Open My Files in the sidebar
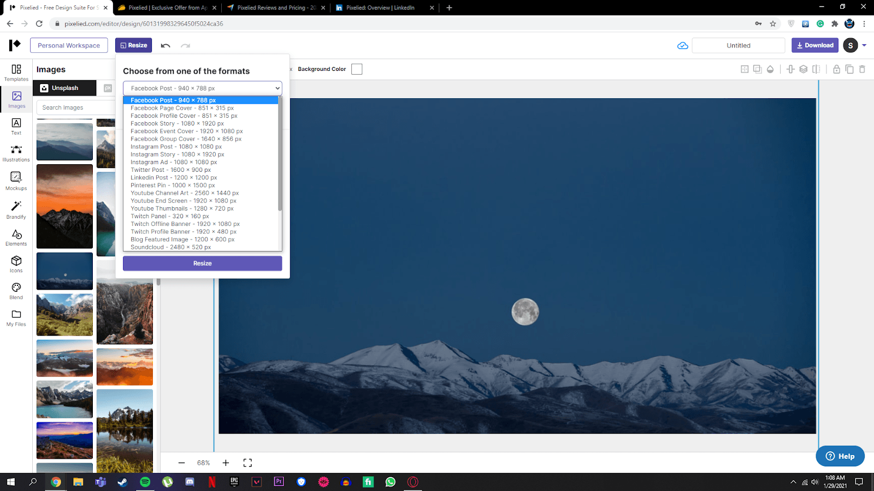 (x=16, y=318)
